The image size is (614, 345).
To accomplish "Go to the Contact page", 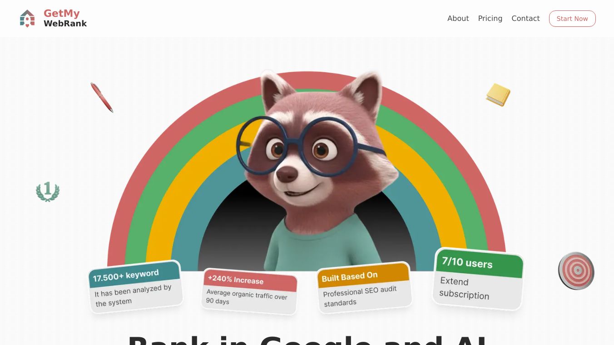I will click(525, 19).
